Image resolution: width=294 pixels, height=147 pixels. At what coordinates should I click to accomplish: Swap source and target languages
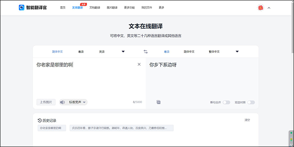pos(146,52)
